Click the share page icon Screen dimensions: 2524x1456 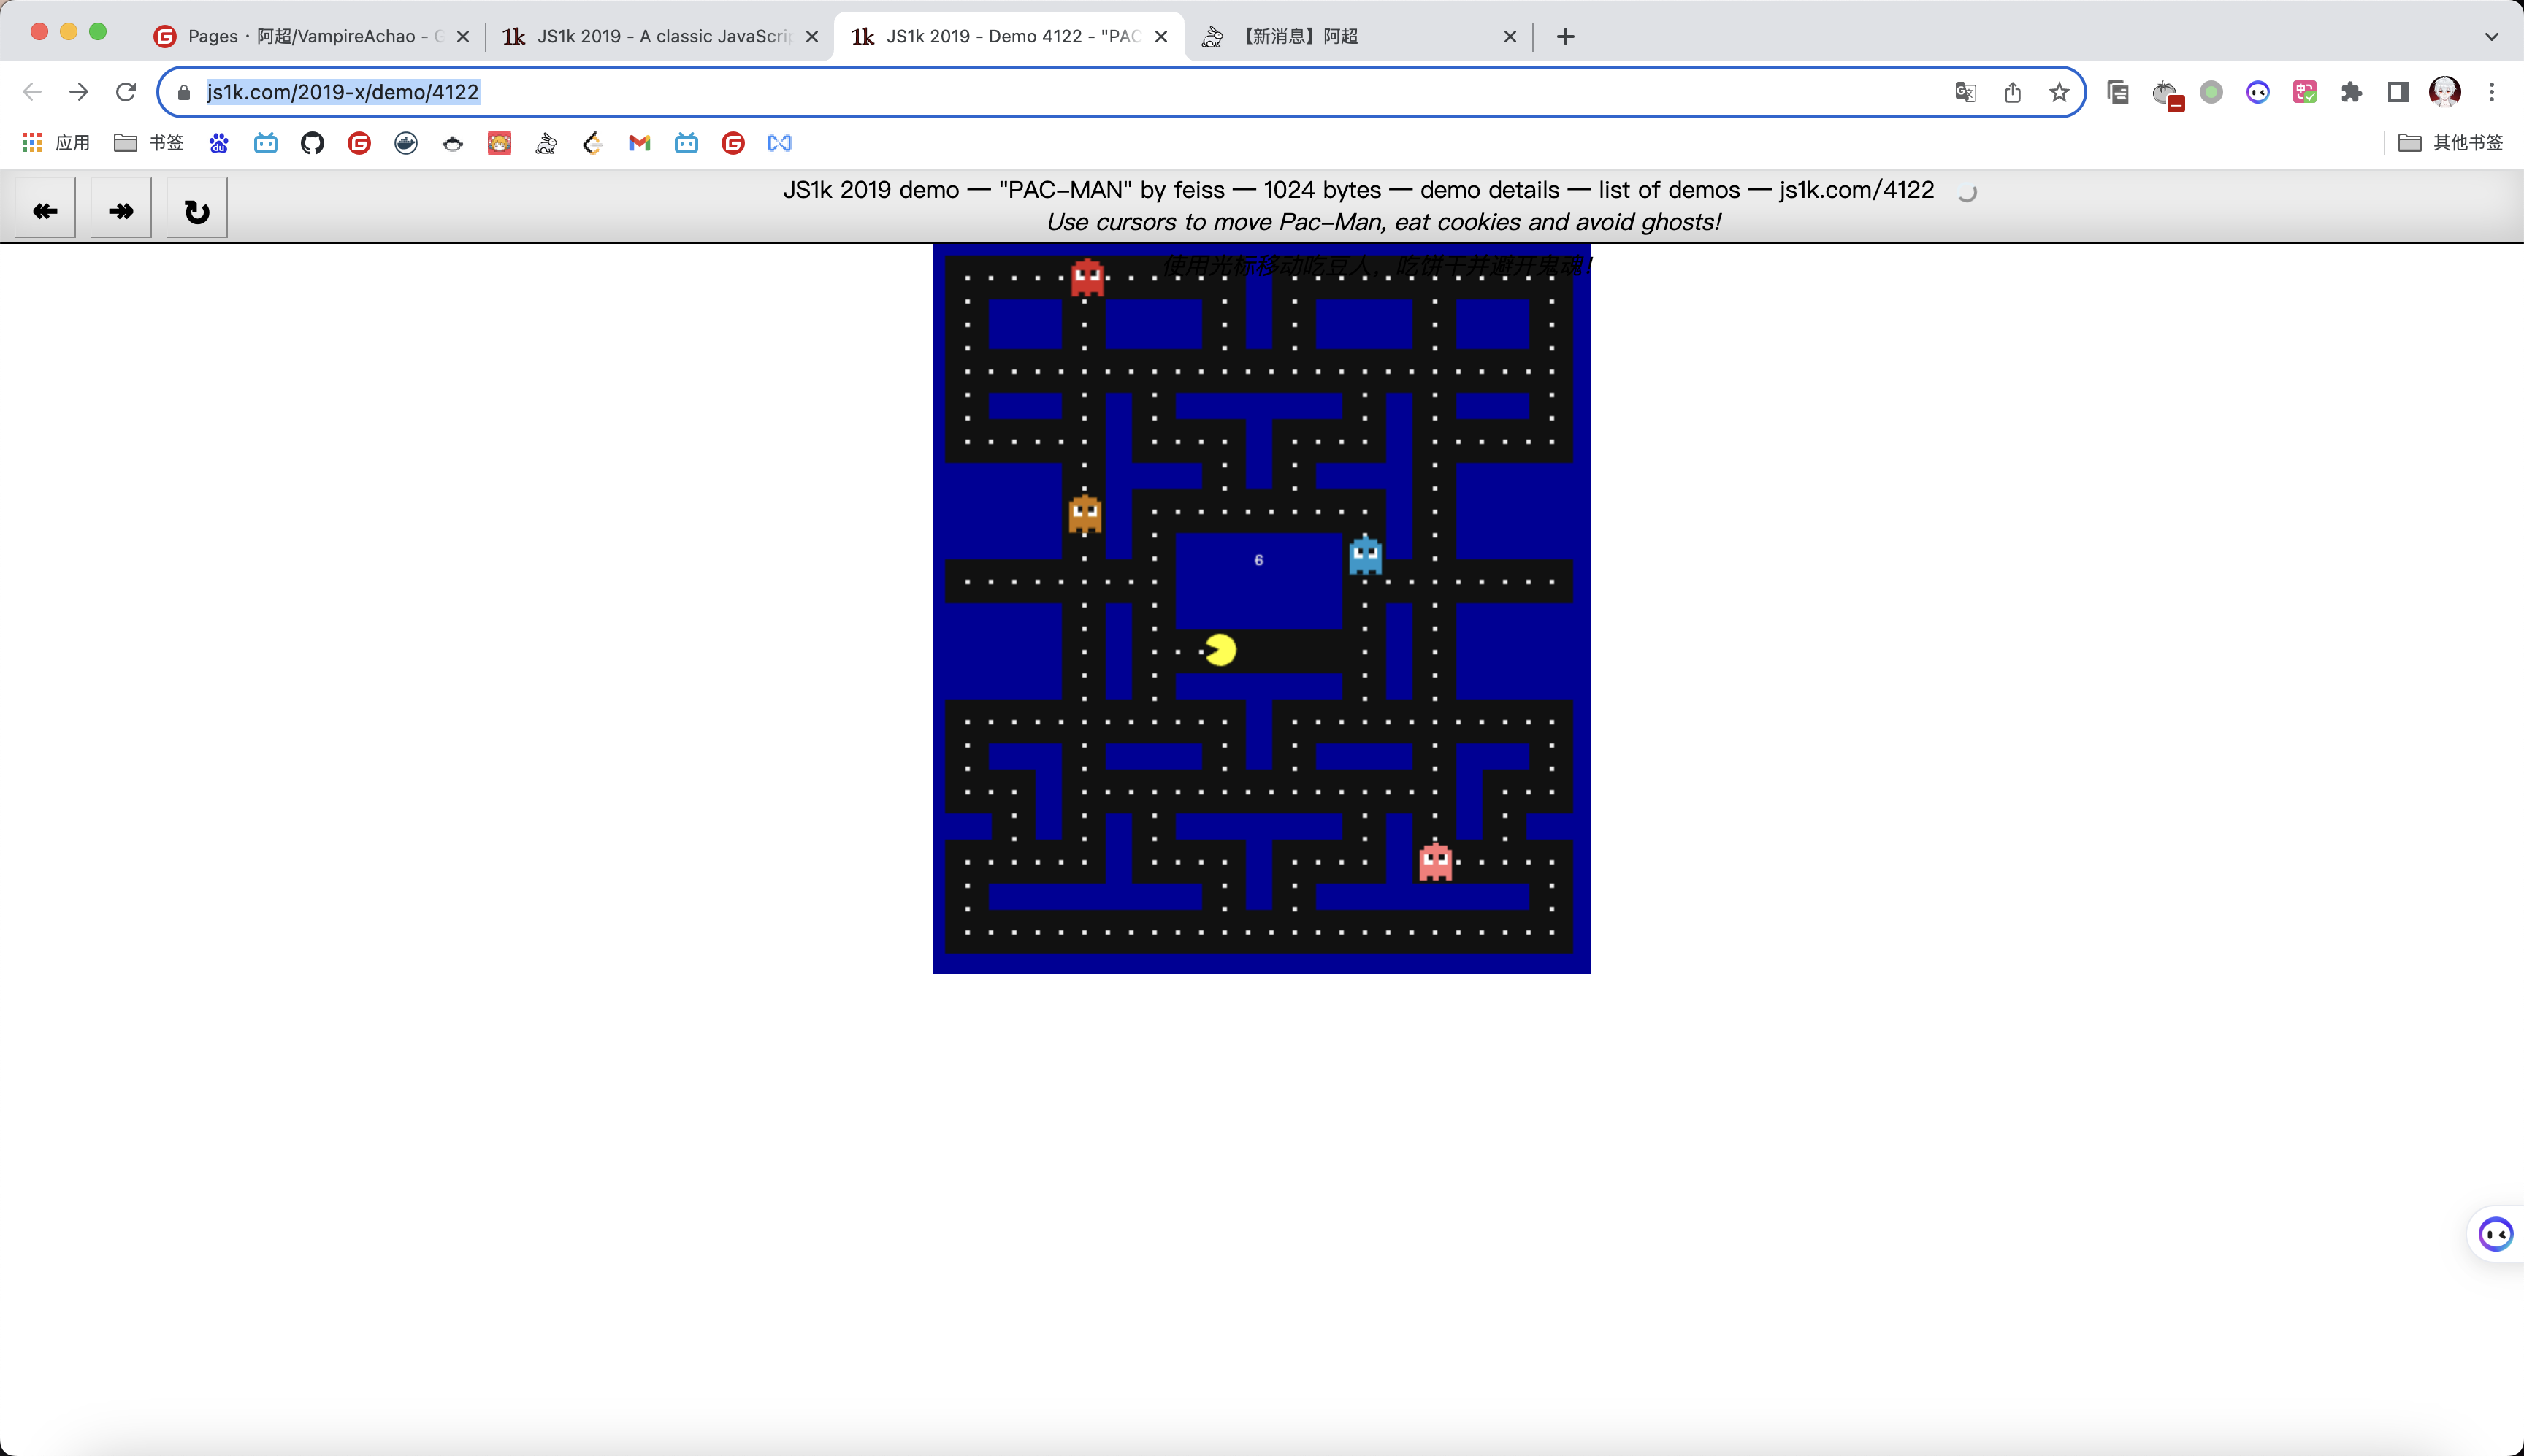click(x=2012, y=92)
